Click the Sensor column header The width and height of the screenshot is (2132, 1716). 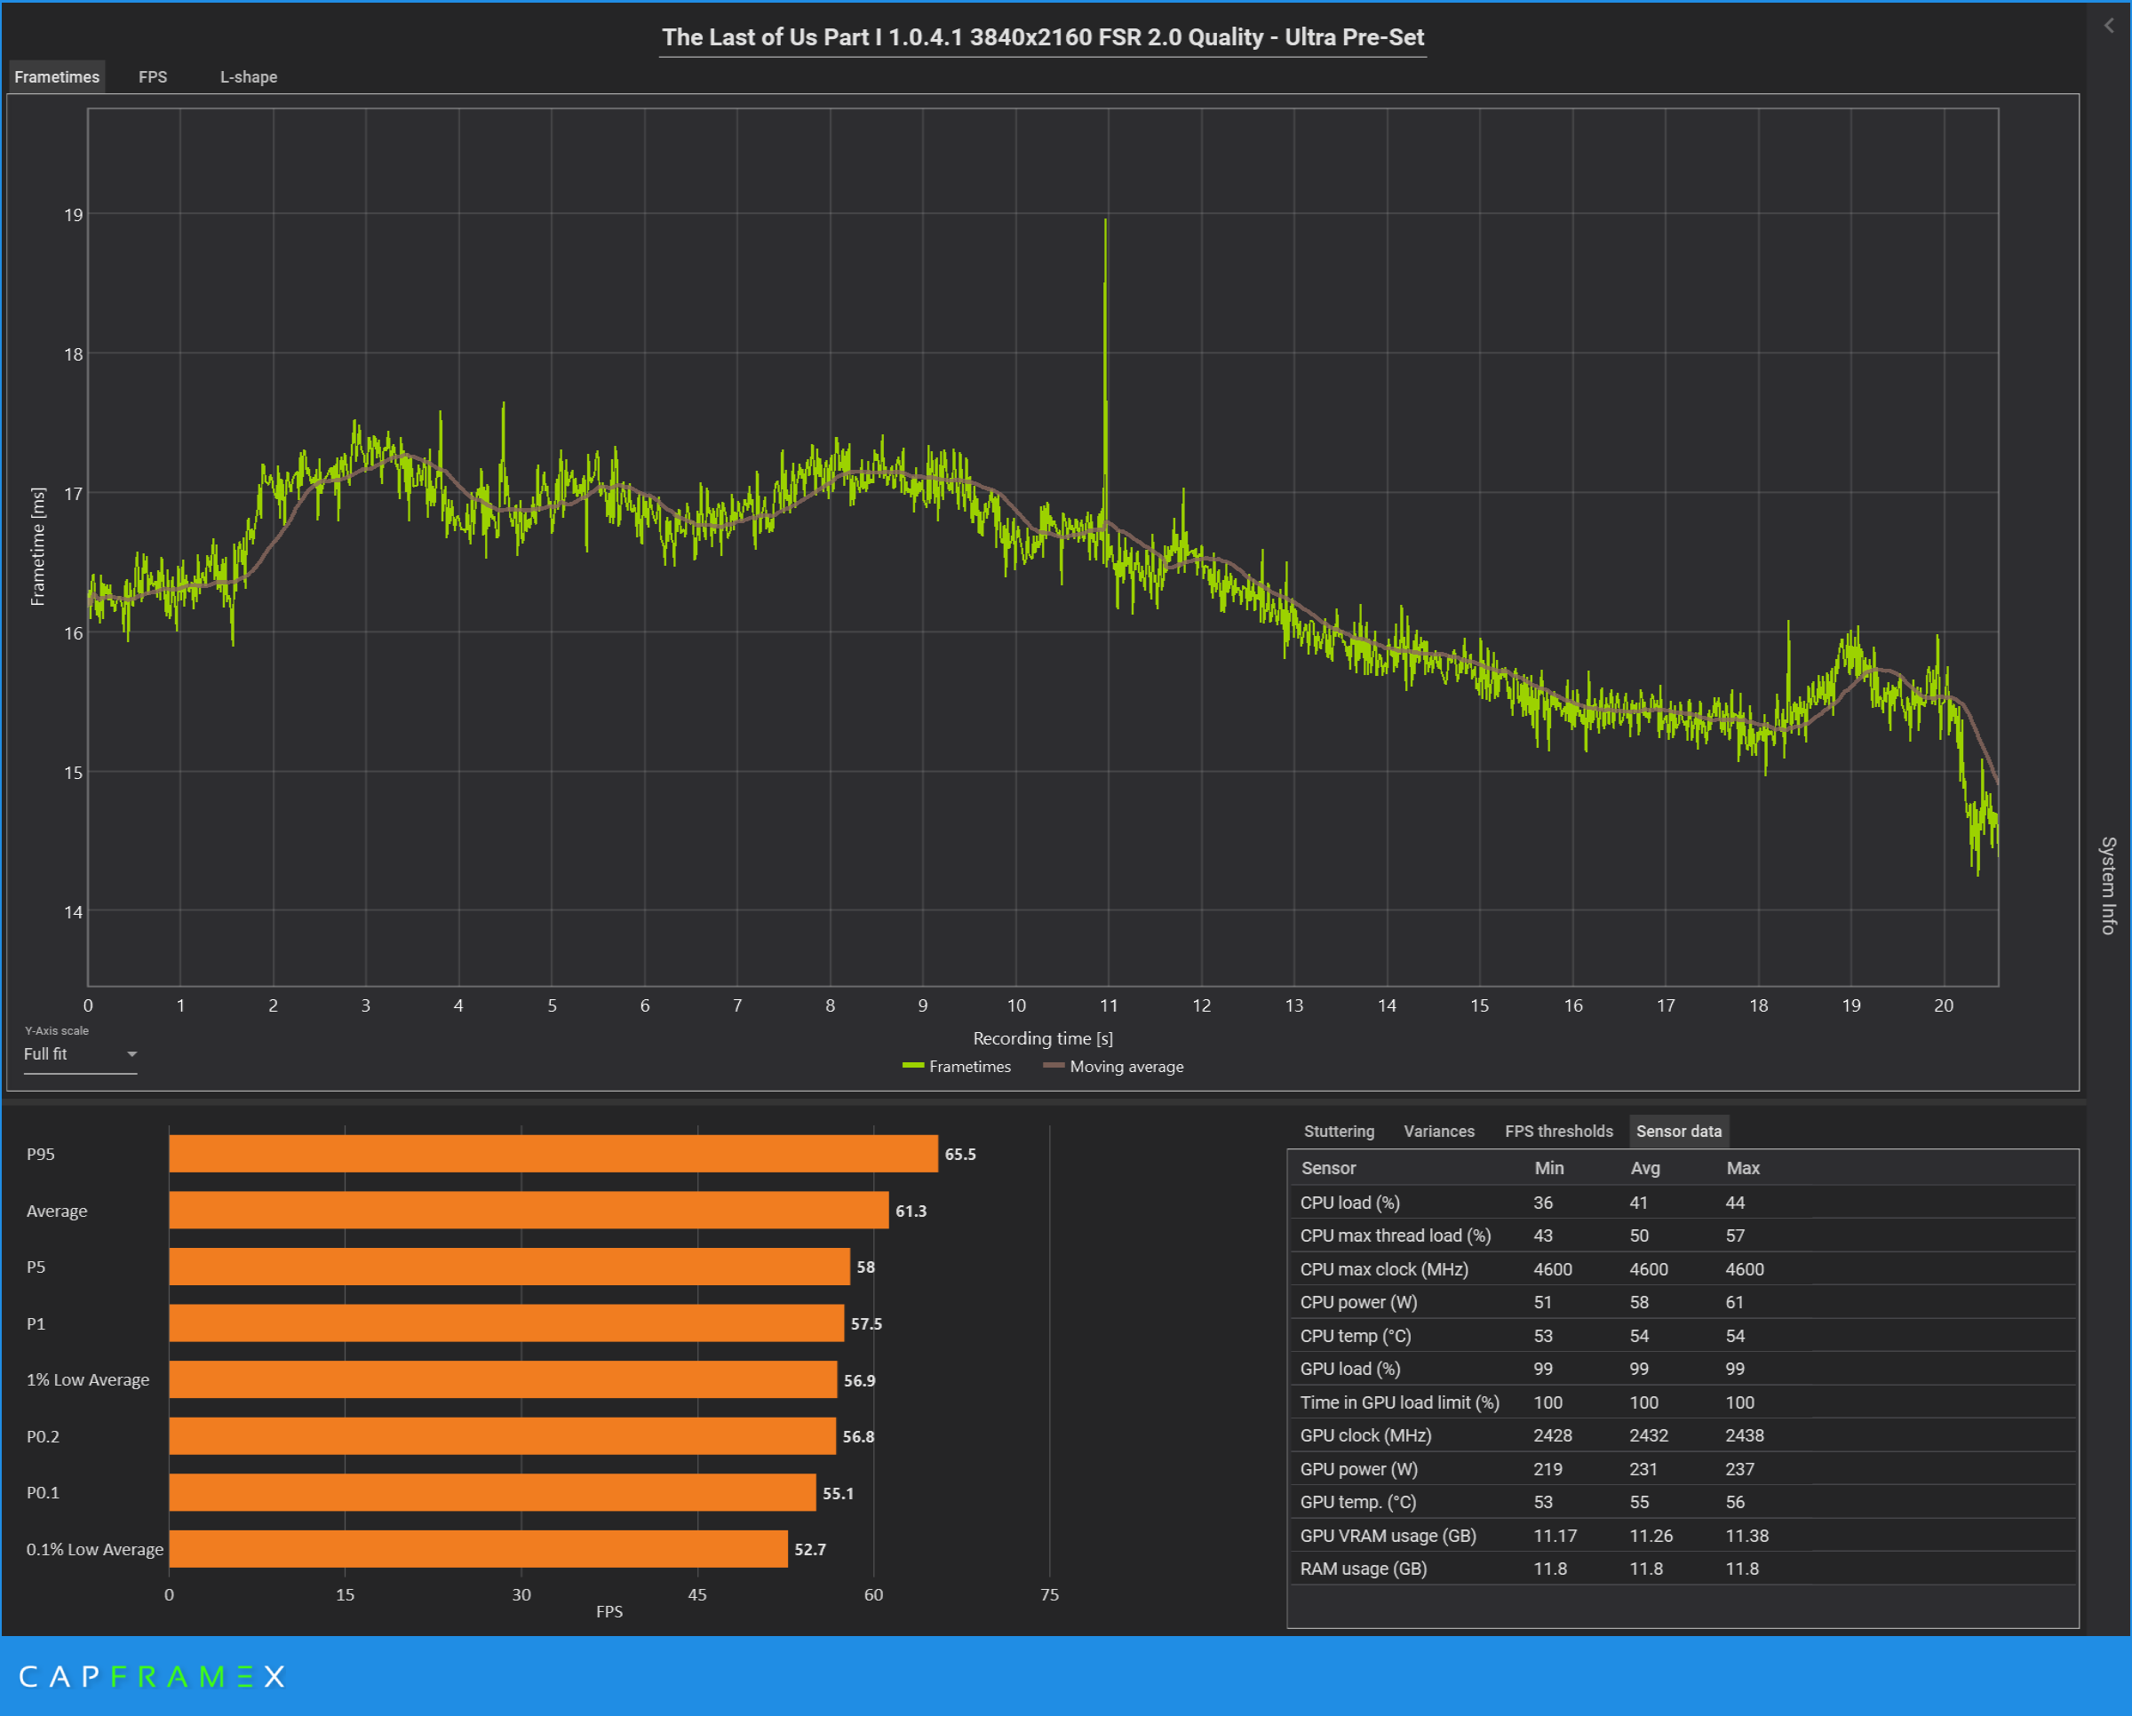[x=1328, y=1168]
